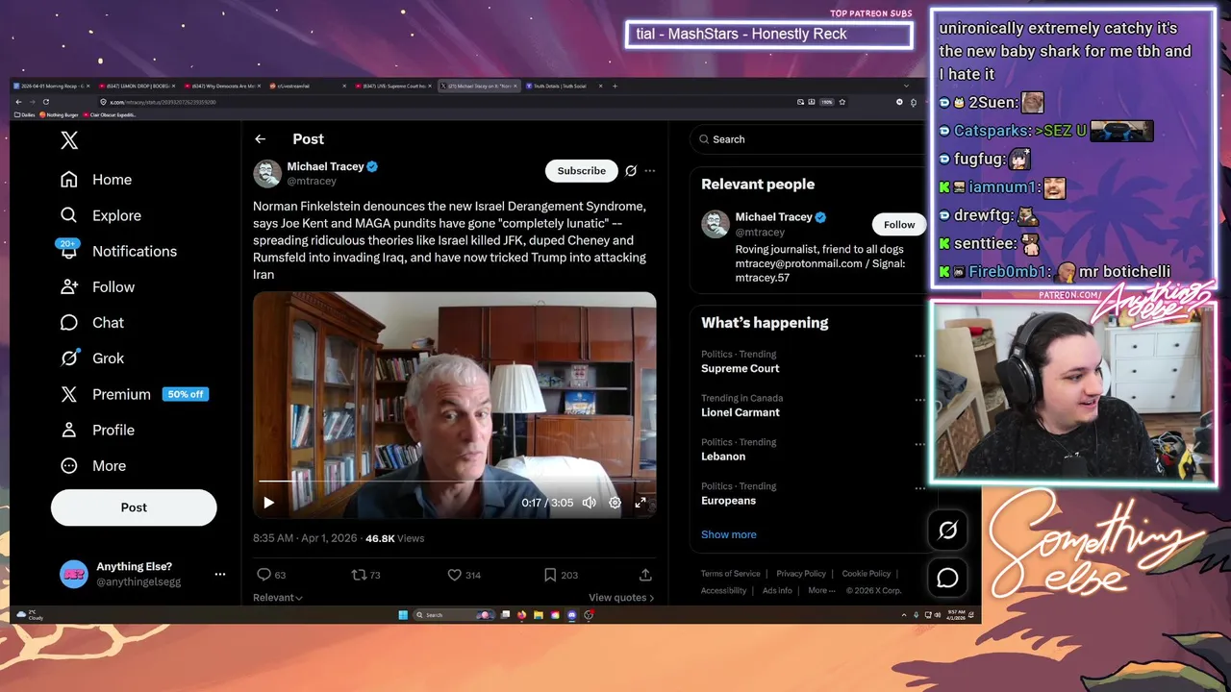Open Cookie Policy footer link
The height and width of the screenshot is (692, 1231).
point(867,574)
